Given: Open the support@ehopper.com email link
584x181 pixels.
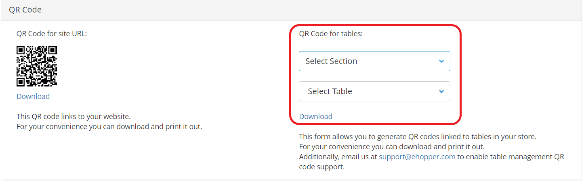Looking at the screenshot, I should pos(417,156).
